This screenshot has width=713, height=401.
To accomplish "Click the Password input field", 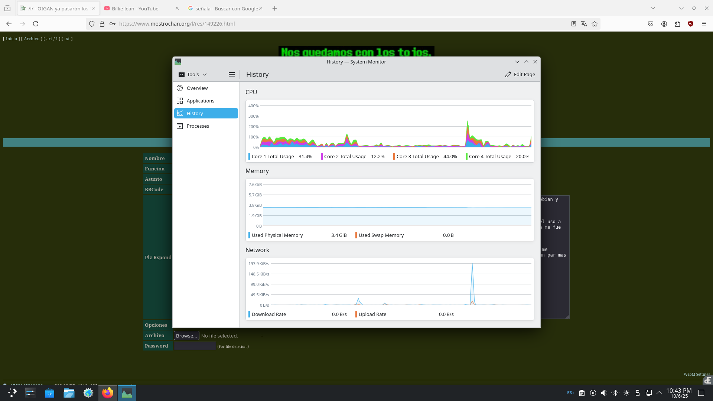I will click(195, 346).
